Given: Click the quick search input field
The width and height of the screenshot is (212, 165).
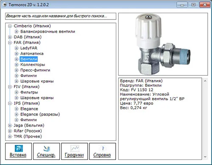Looking at the screenshot, I should point(61,16).
